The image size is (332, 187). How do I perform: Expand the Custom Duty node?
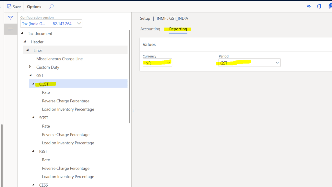coord(30,67)
